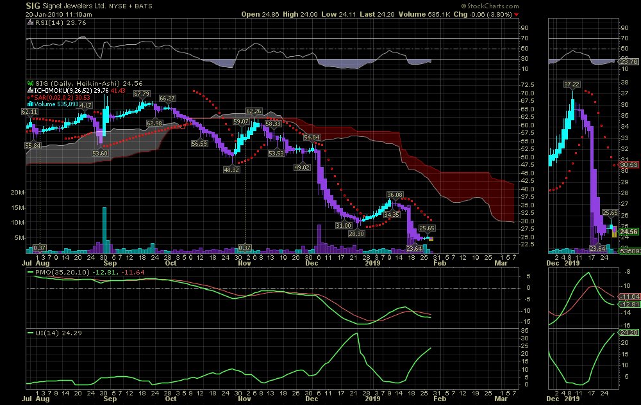Click the 28.30 low price label
This screenshot has height=405, width=641.
356,234
